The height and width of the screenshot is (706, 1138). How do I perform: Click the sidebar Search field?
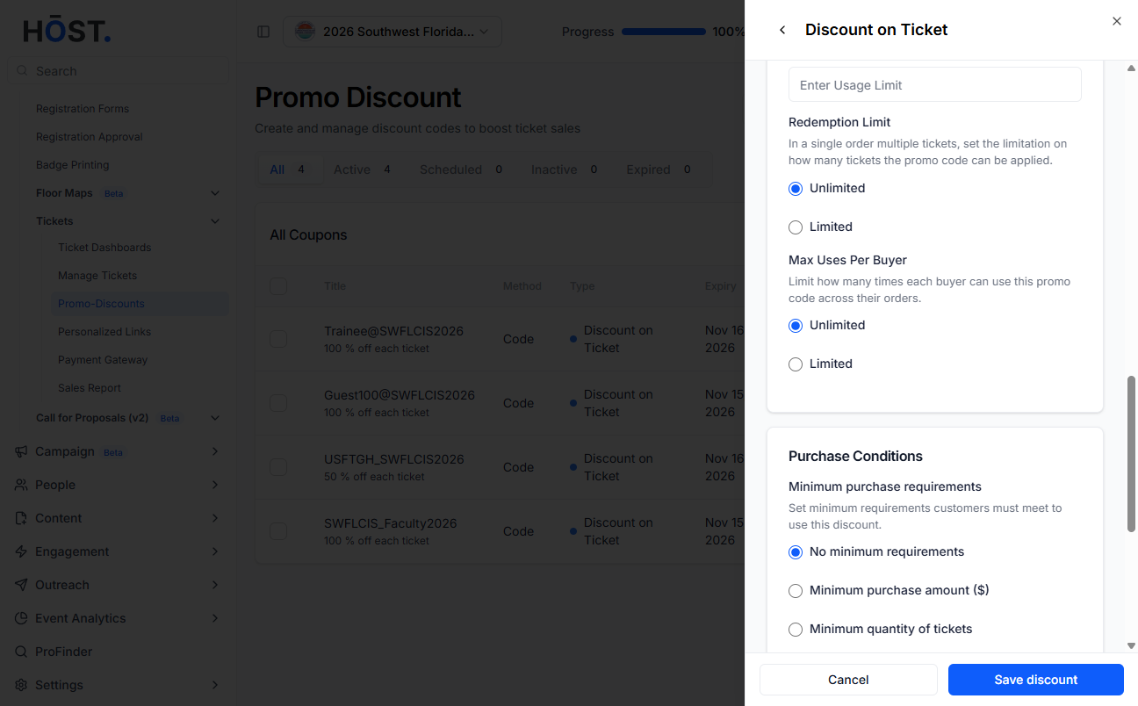[118, 71]
